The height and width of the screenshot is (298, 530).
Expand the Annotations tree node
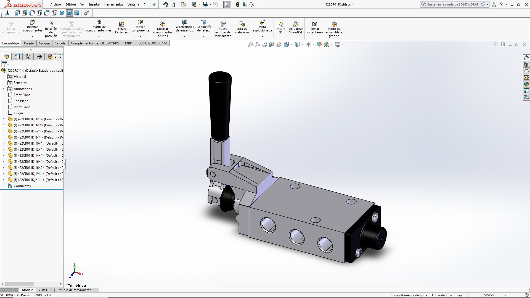(x=3, y=89)
